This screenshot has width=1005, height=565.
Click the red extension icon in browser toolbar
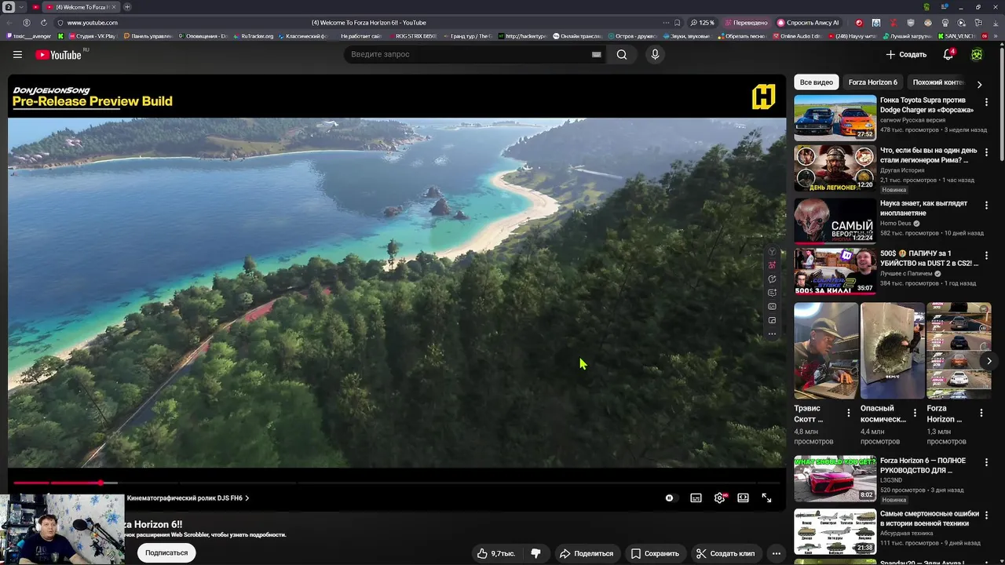tap(858, 23)
